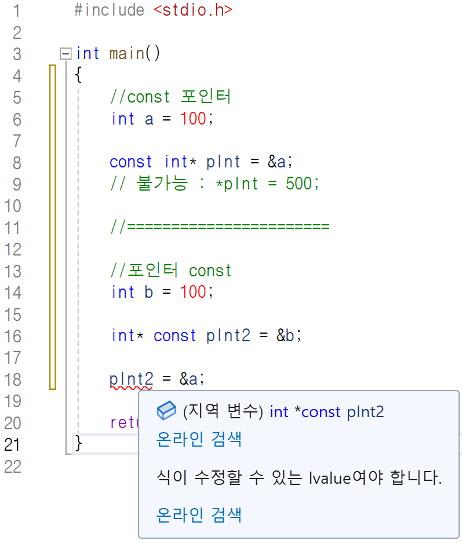Click the opening brace on line 4

coord(78,75)
